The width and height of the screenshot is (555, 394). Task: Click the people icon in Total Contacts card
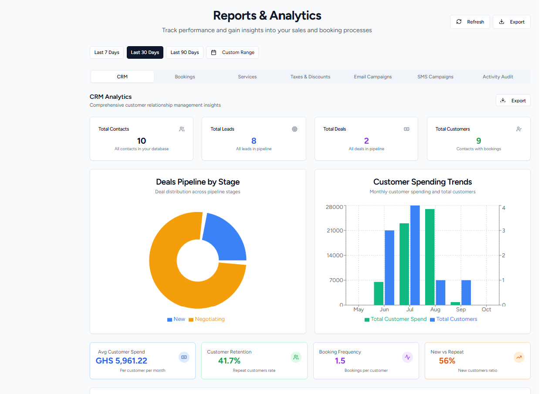[182, 129]
